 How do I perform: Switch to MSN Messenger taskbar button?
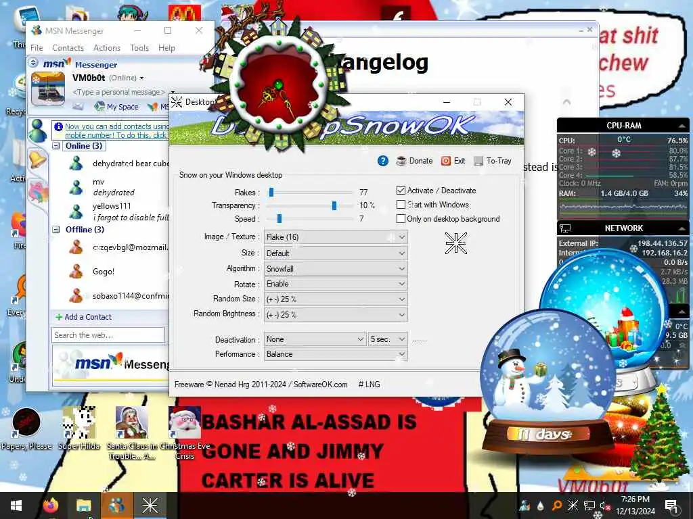pyautogui.click(x=116, y=505)
